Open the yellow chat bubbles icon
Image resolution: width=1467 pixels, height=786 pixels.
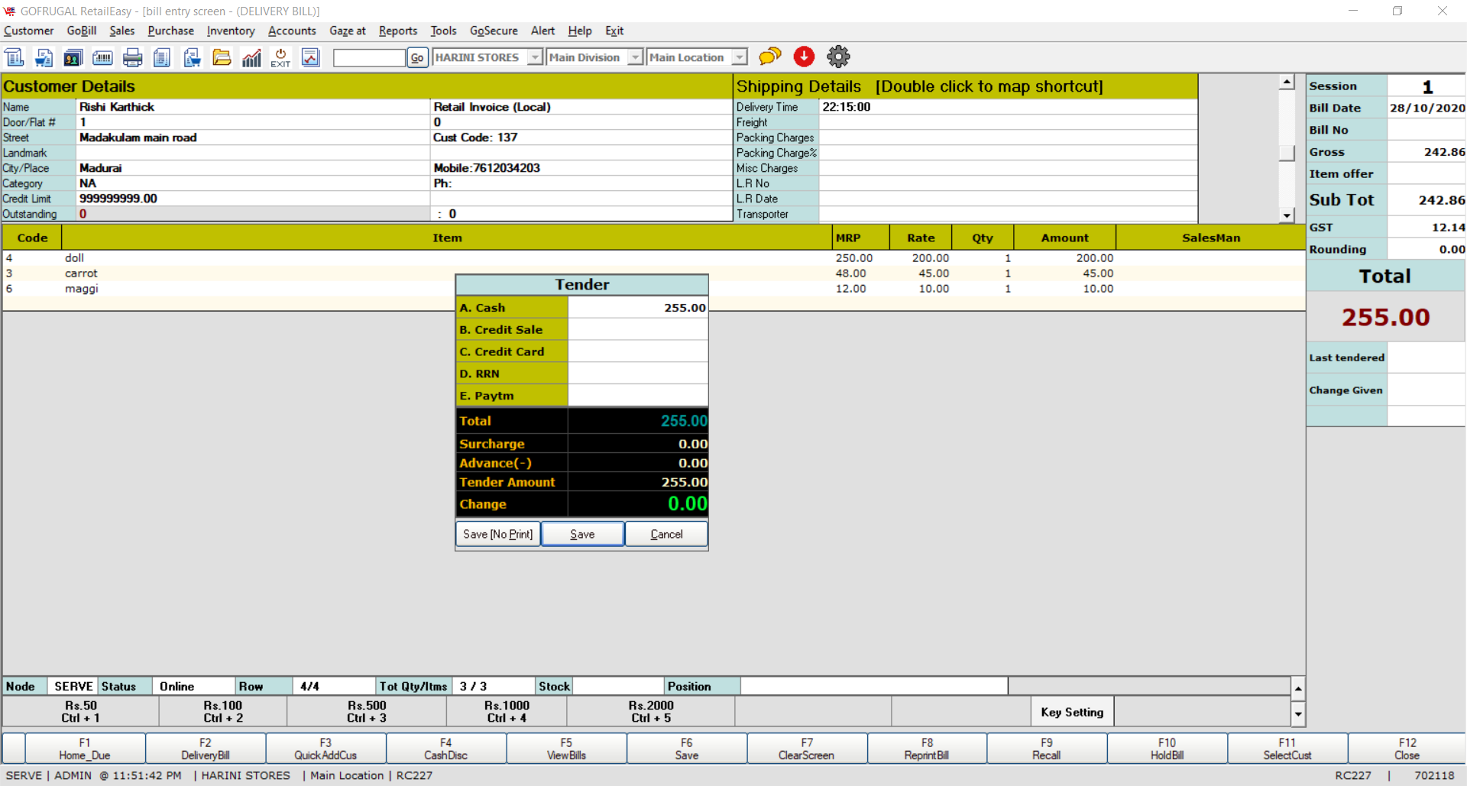pyautogui.click(x=770, y=57)
